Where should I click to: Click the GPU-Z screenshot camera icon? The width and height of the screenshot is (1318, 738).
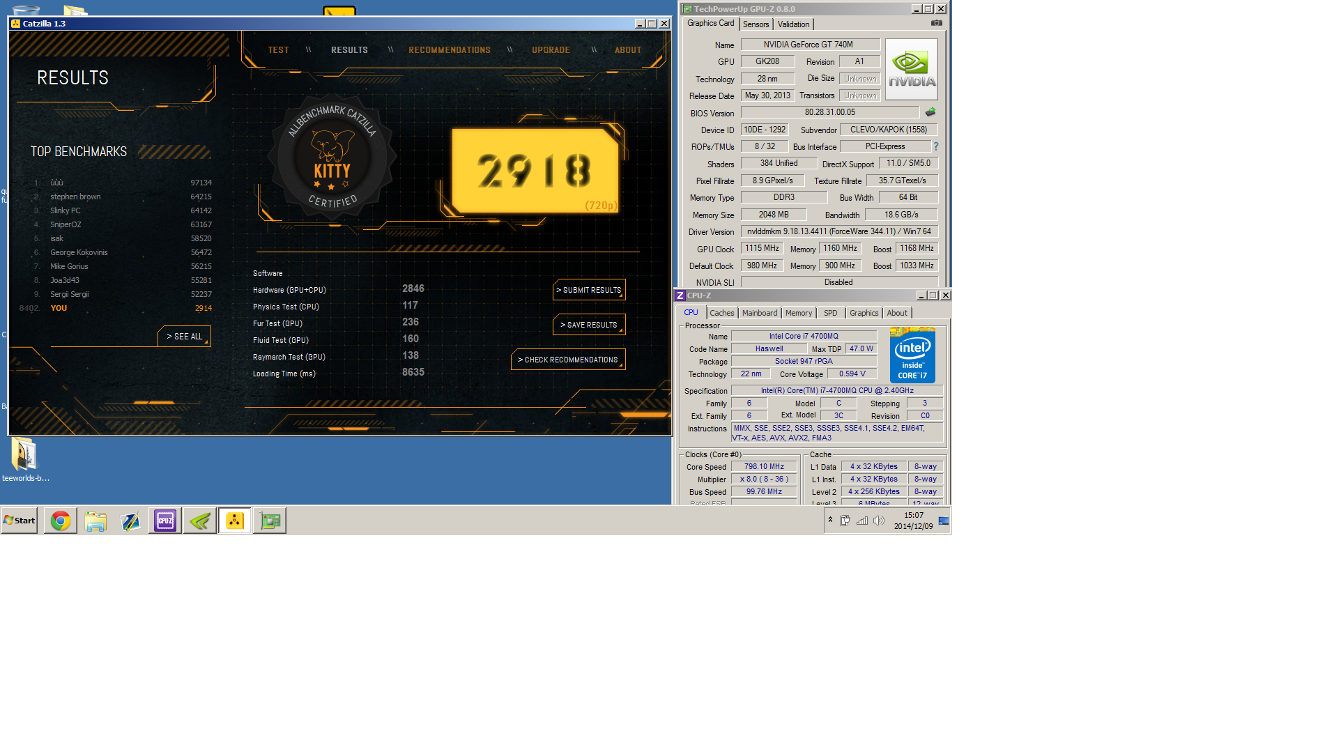coord(937,23)
